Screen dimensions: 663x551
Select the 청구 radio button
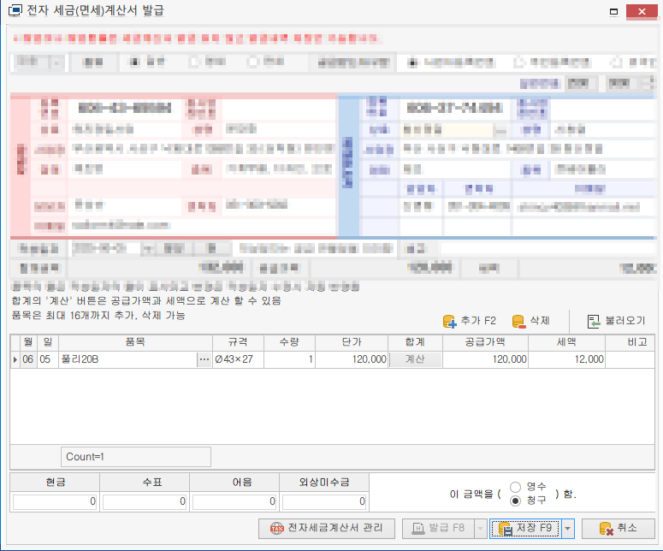point(515,501)
